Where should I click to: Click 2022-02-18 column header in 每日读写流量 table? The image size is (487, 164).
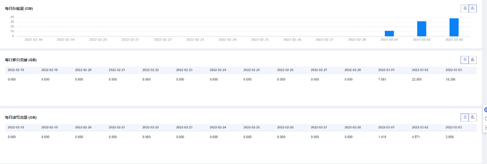pyautogui.click(x=16, y=127)
